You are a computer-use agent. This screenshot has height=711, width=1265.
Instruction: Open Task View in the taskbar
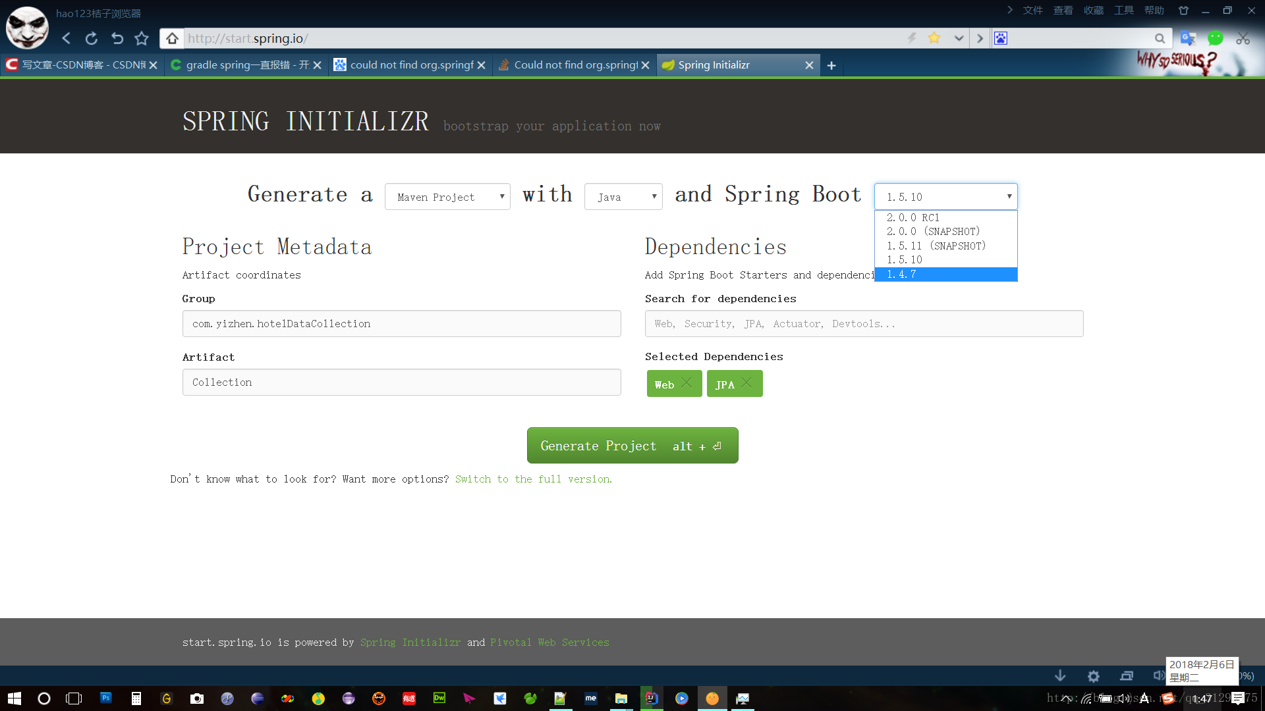(x=74, y=698)
